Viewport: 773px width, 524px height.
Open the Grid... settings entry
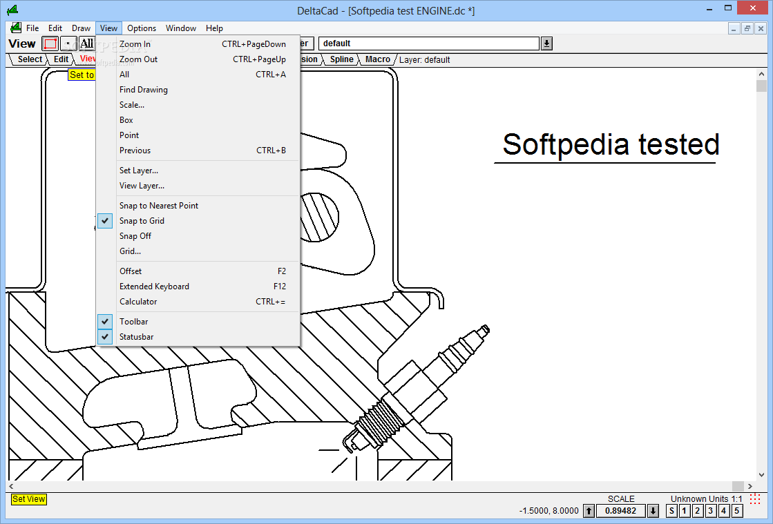coord(198,251)
